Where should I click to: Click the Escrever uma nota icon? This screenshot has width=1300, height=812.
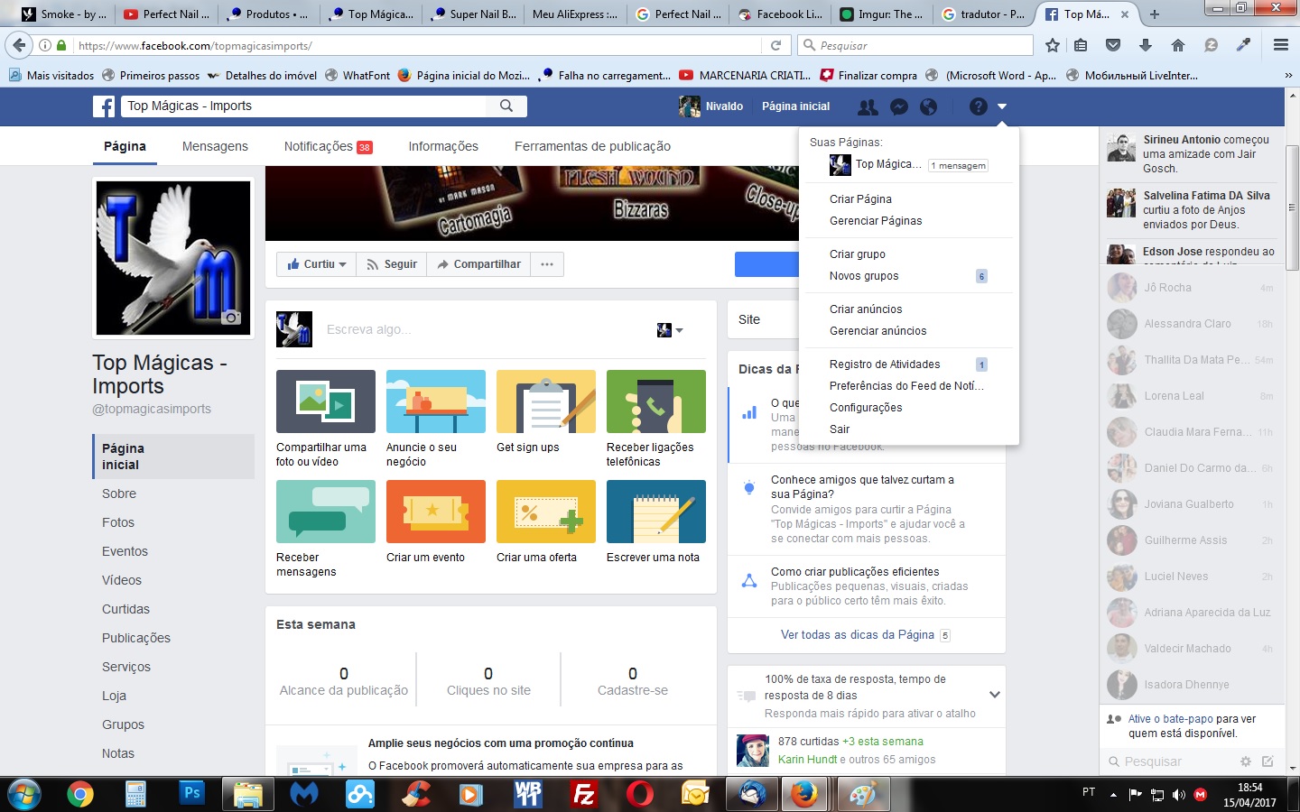(x=656, y=512)
